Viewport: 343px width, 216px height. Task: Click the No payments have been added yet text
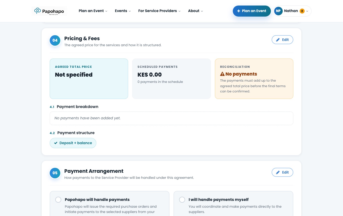coord(88,118)
